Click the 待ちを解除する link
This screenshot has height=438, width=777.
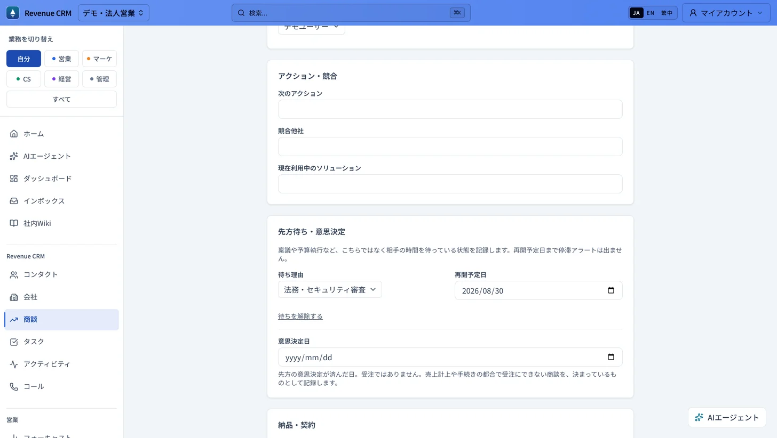(300, 316)
